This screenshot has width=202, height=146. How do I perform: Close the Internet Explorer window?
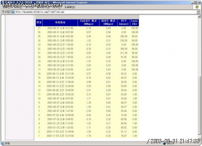point(199,2)
